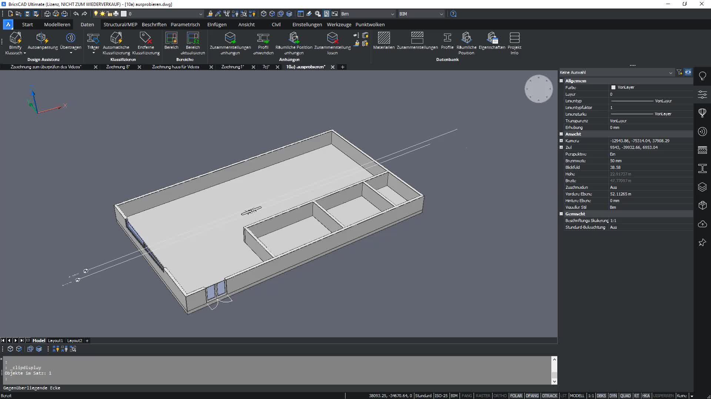Open the Projekt Info tool
This screenshot has width=711, height=399.
point(514,38)
